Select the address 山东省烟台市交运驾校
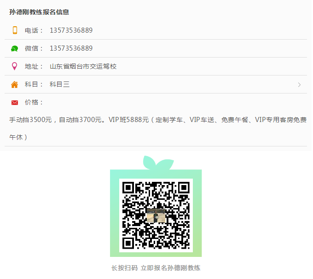The height and width of the screenshot is (279, 313). click(x=83, y=66)
